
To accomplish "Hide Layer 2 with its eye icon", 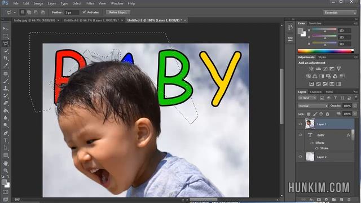I will [300, 157].
